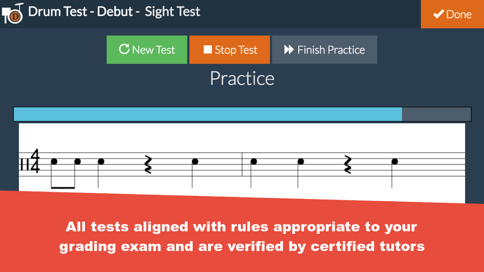Click the percussion clef on the staff
The height and width of the screenshot is (272, 484).
[x=24, y=165]
